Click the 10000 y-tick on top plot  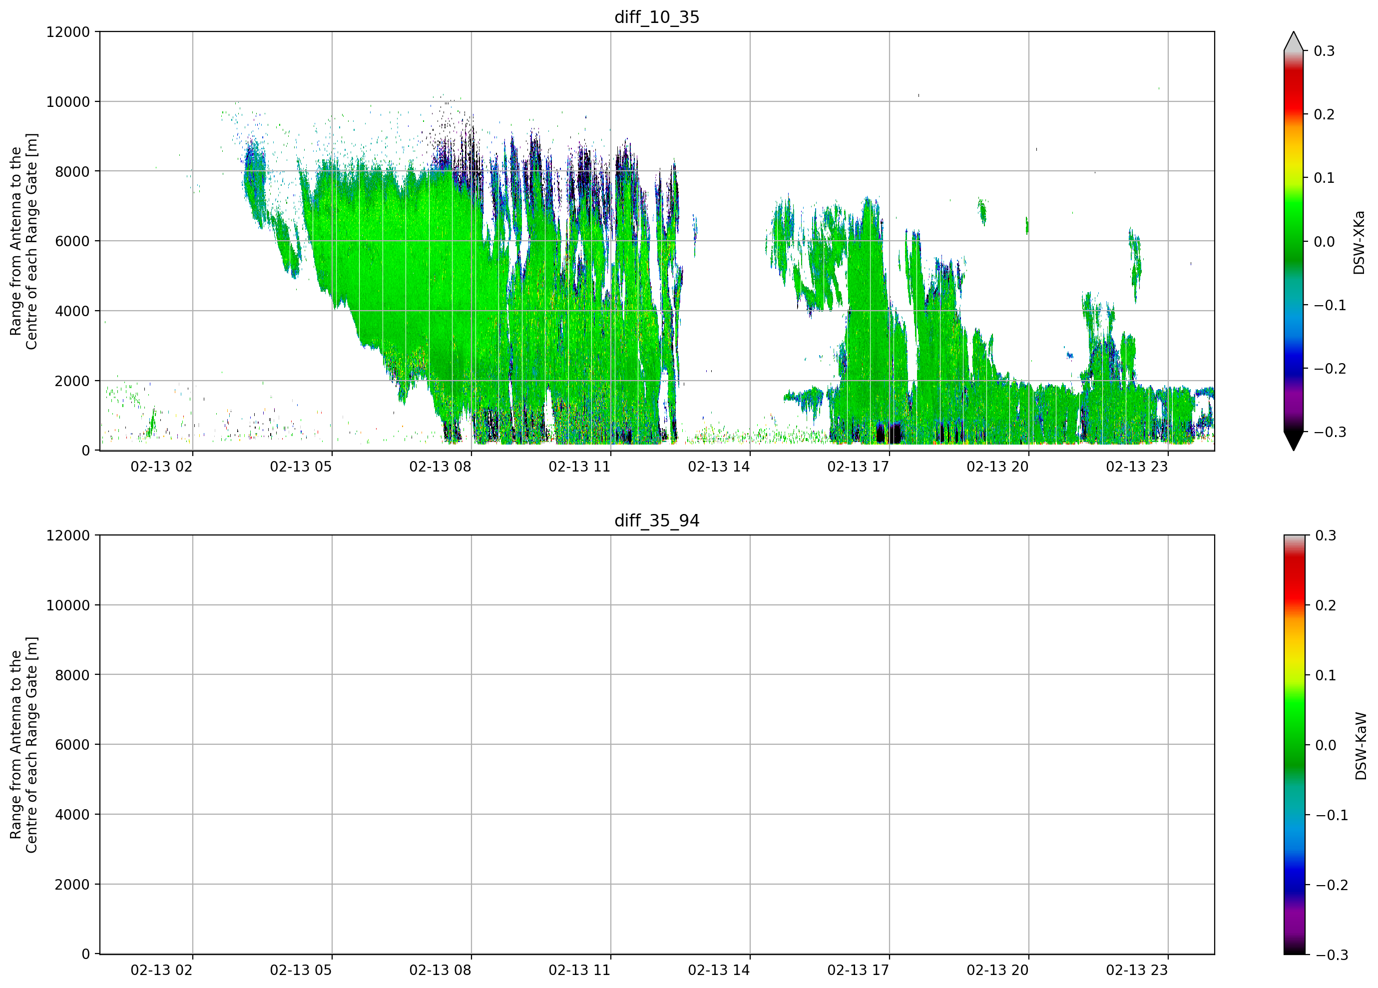point(68,101)
